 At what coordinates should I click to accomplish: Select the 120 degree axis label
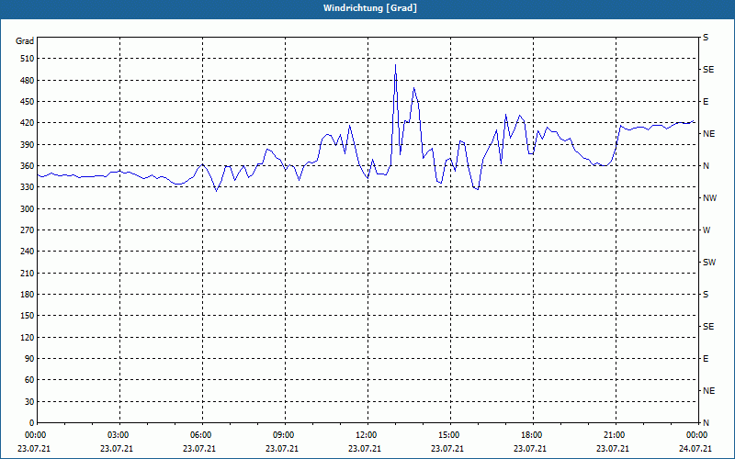tap(28, 337)
